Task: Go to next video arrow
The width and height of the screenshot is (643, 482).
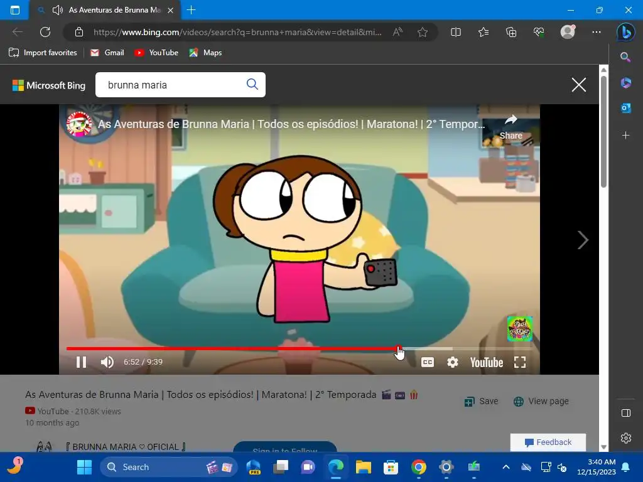Action: [x=583, y=240]
